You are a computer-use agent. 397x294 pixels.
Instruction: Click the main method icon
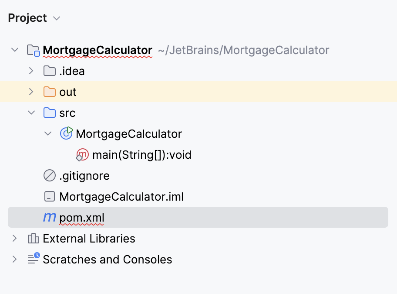tap(82, 154)
